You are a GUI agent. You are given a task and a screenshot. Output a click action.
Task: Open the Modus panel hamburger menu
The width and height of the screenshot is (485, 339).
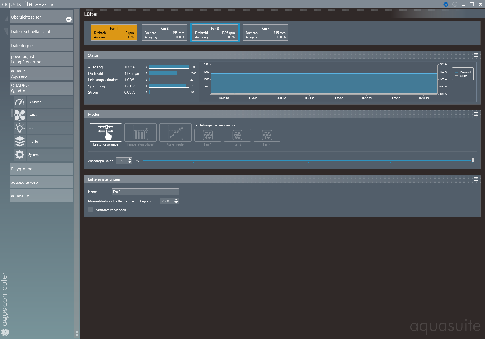(476, 114)
